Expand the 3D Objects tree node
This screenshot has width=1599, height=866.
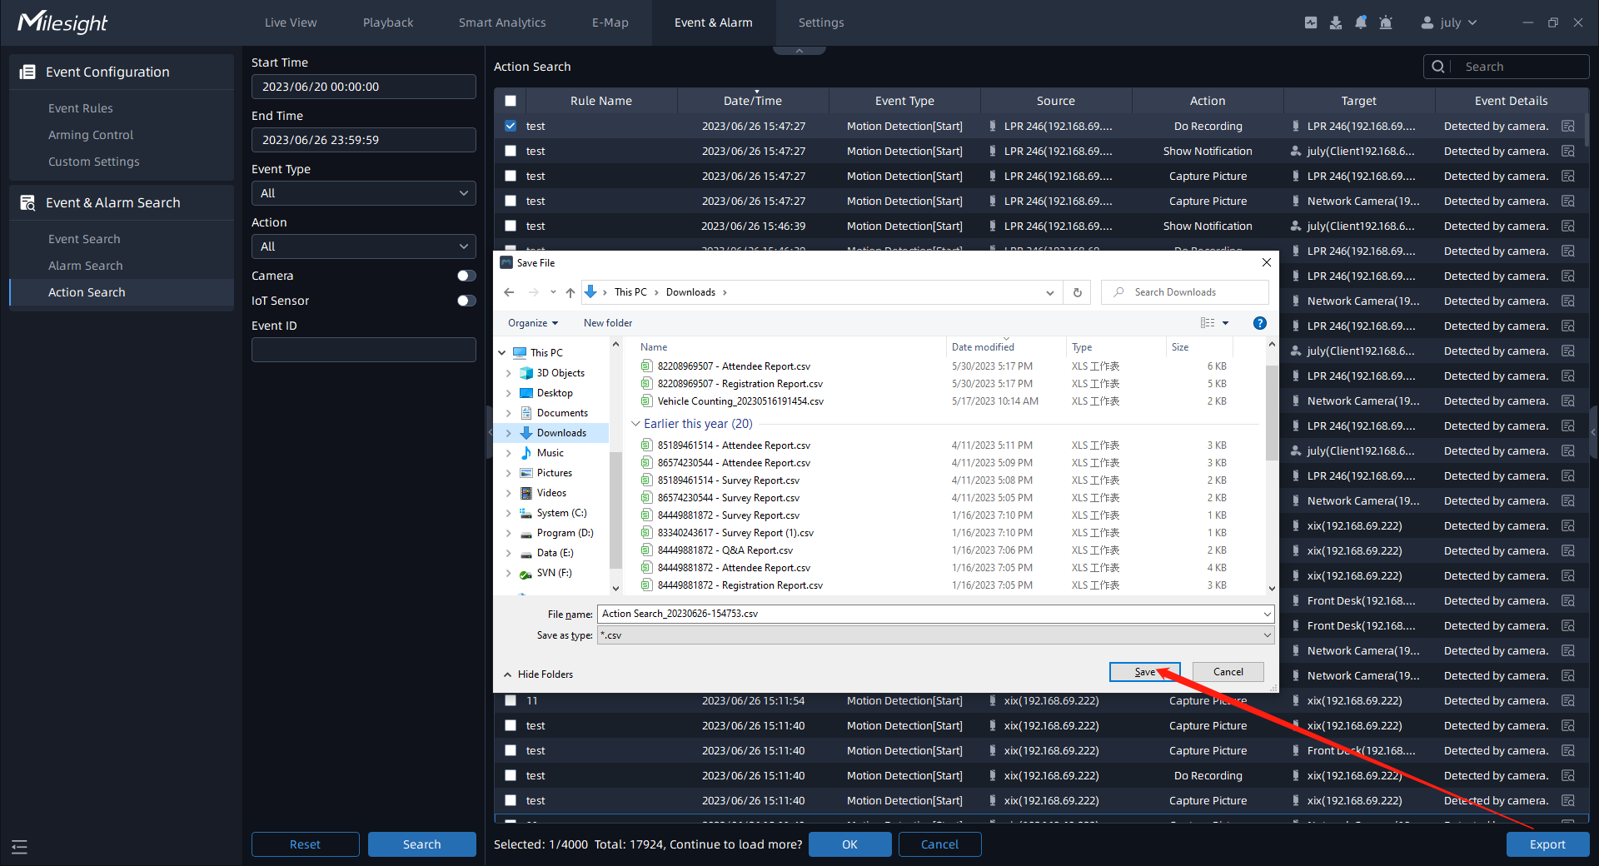tap(509, 373)
